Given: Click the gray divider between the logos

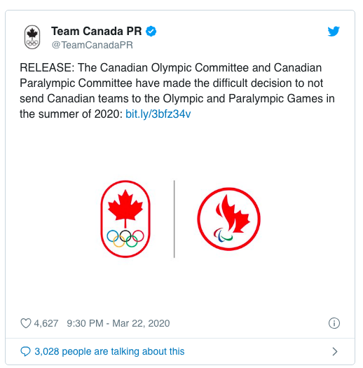Looking at the screenshot, I should [174, 219].
